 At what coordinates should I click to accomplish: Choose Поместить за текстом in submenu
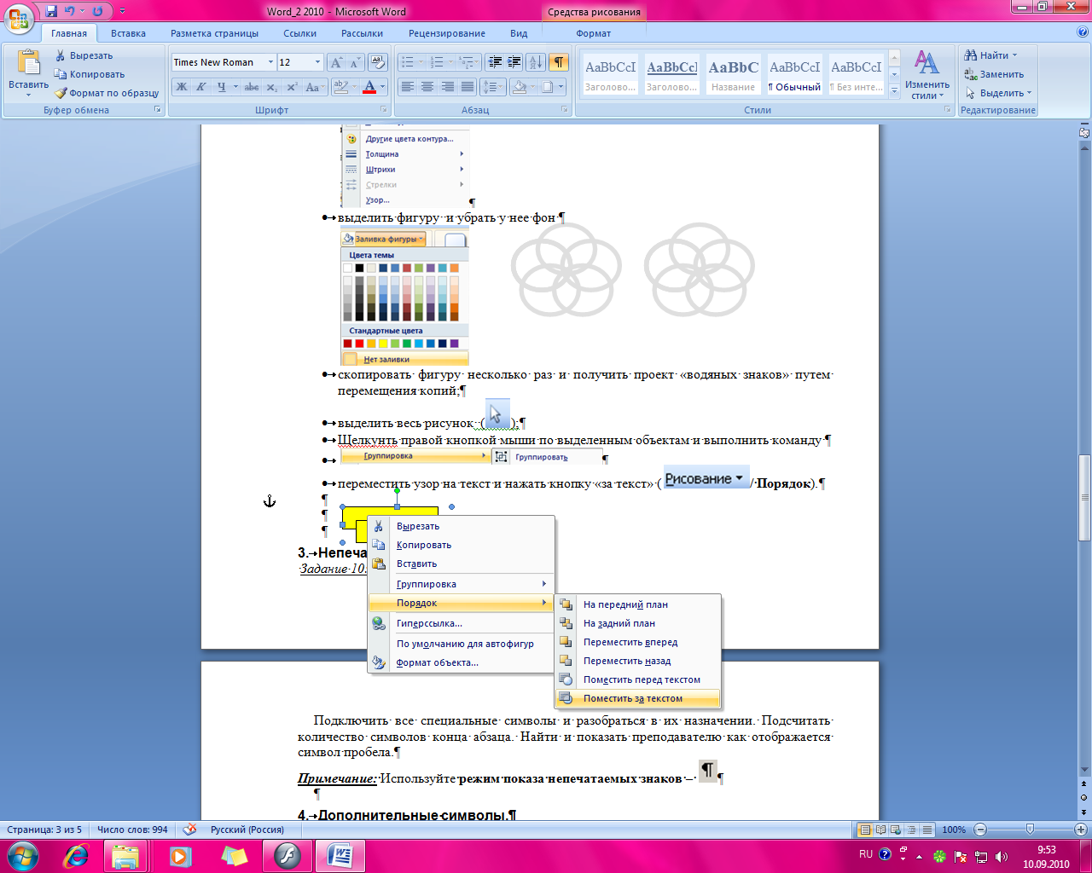tap(638, 698)
